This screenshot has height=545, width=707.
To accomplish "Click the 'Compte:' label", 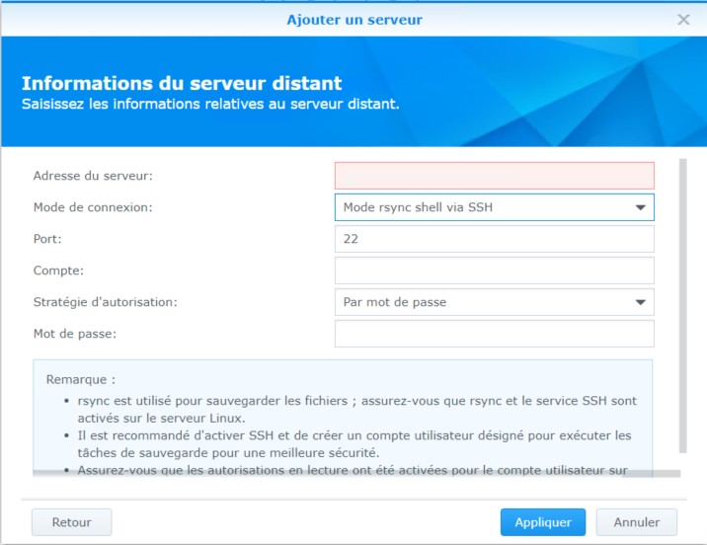I will point(58,271).
